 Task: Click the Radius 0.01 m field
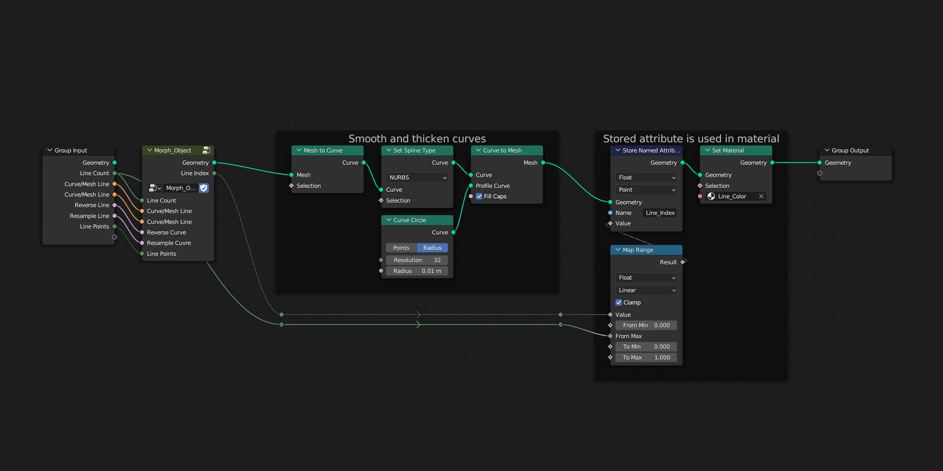[x=417, y=271]
